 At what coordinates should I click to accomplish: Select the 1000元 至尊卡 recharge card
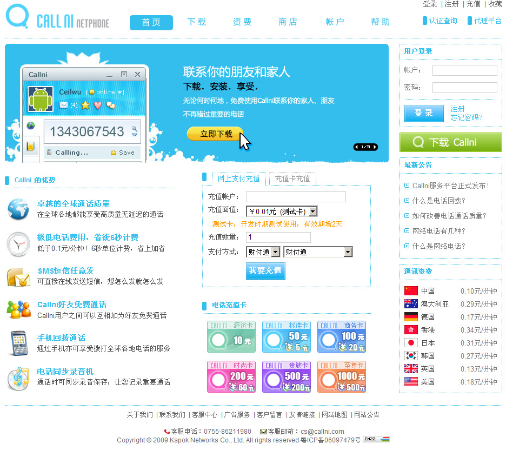coord(342,377)
